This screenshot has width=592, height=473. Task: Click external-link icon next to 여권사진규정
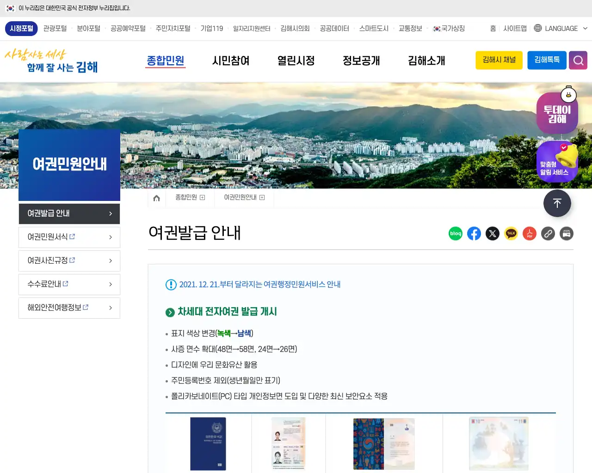[x=72, y=260]
